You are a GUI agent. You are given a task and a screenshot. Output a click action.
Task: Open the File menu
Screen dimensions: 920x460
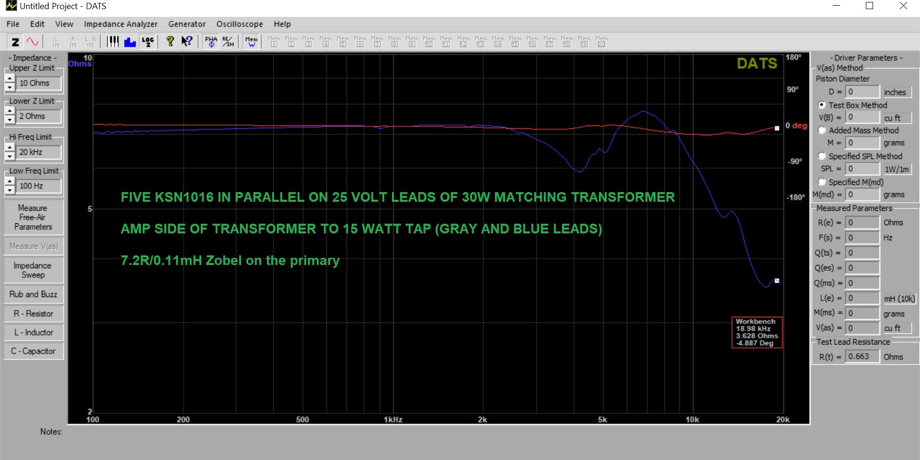click(x=13, y=24)
